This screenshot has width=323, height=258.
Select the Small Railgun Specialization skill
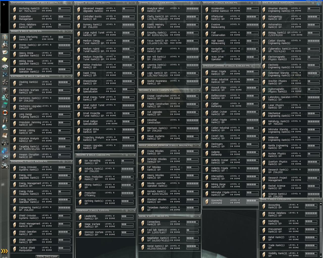tap(105, 123)
